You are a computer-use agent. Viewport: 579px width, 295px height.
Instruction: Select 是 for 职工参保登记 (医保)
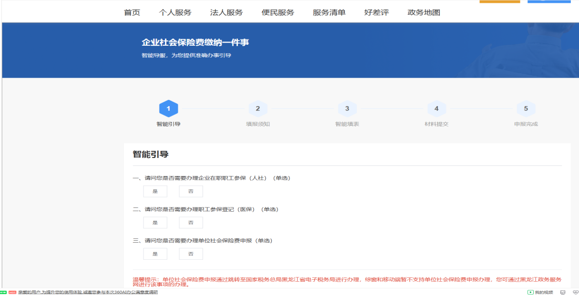[155, 223]
